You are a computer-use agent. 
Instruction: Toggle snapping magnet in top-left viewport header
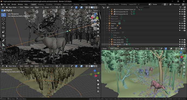tap(57, 7)
